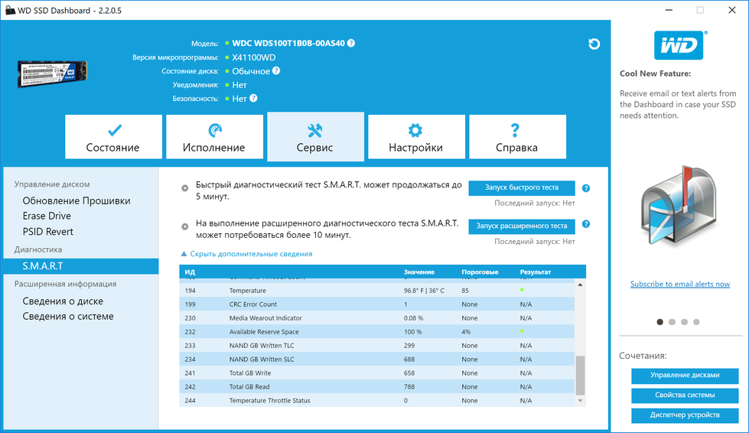
Task: Click the SMART table scrollbar thumb
Action: coord(580,376)
